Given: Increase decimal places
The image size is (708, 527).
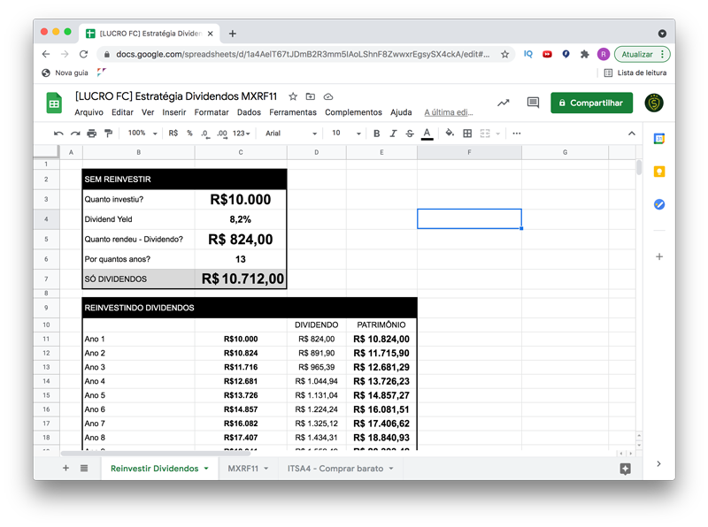Looking at the screenshot, I should click(222, 134).
